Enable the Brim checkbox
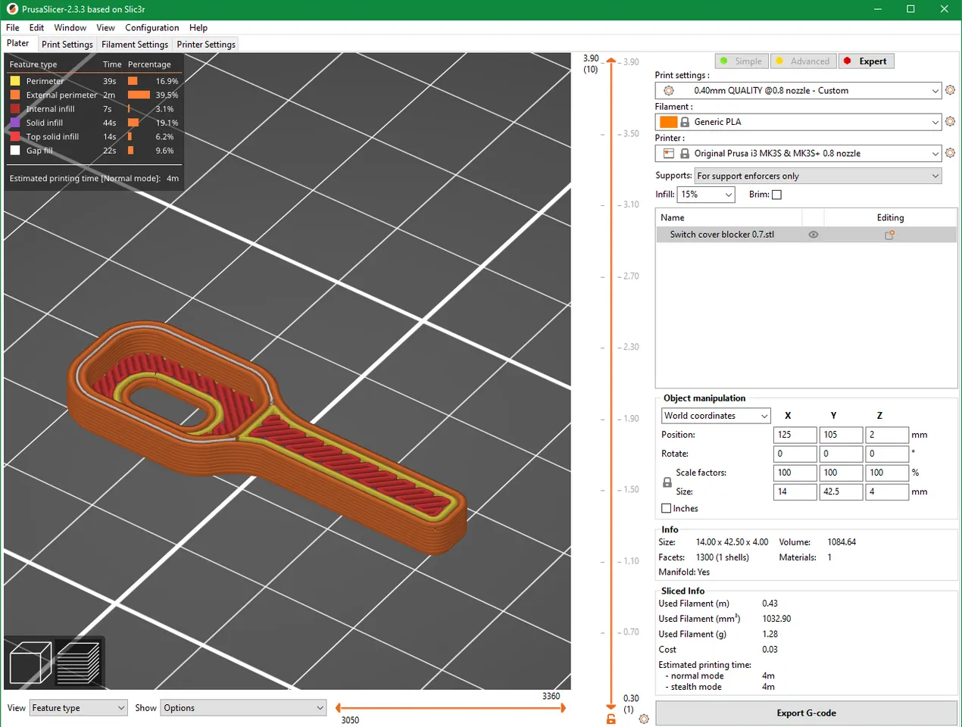 (776, 195)
